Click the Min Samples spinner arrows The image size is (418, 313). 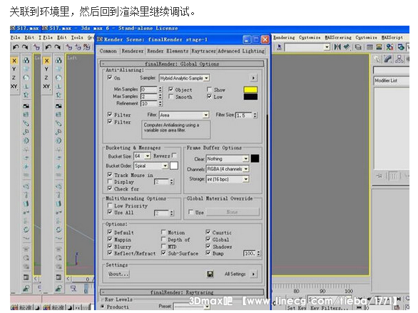[160, 89]
